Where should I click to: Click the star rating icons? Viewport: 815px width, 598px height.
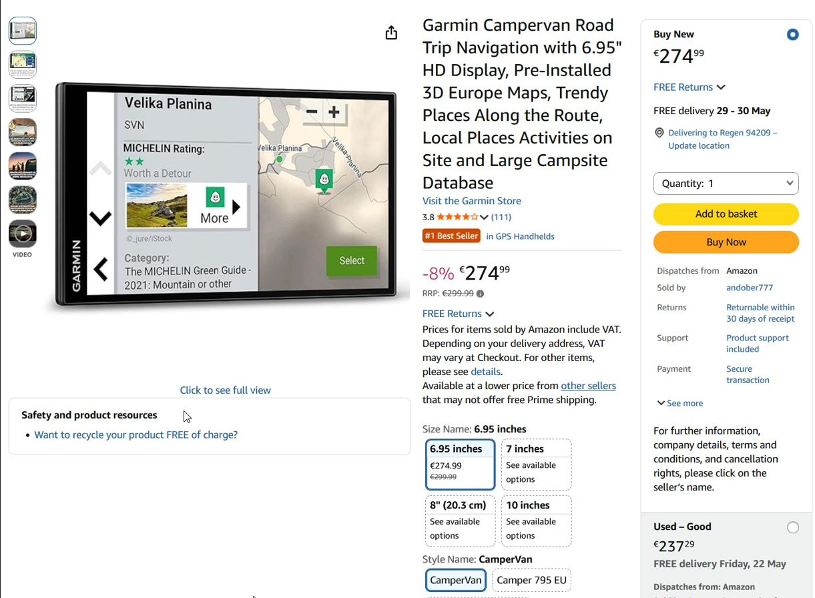[458, 217]
